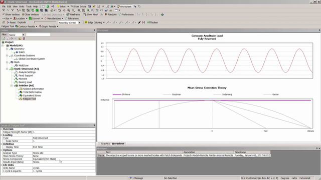Select Moment load in tree
This screenshot has width=321, height=180.
(23, 79)
